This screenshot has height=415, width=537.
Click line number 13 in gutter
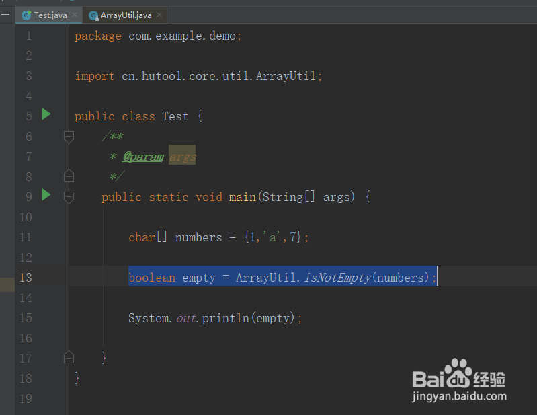pos(26,277)
